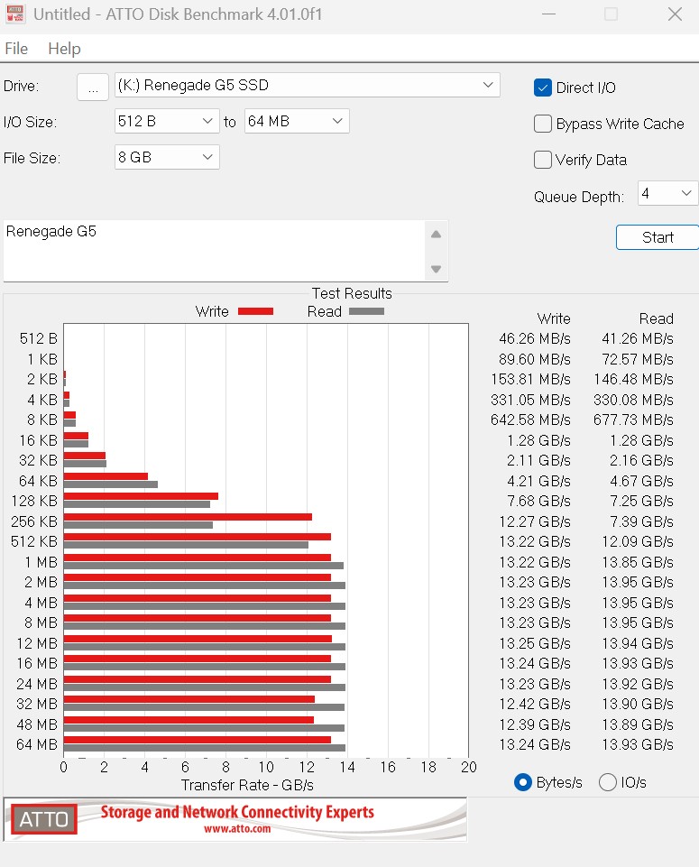Enable Bypass Write Cache checkbox

(543, 124)
